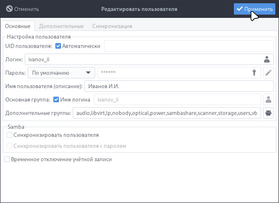
Task: Click the Имя пользователя (описание) label
Action: click(x=44, y=86)
